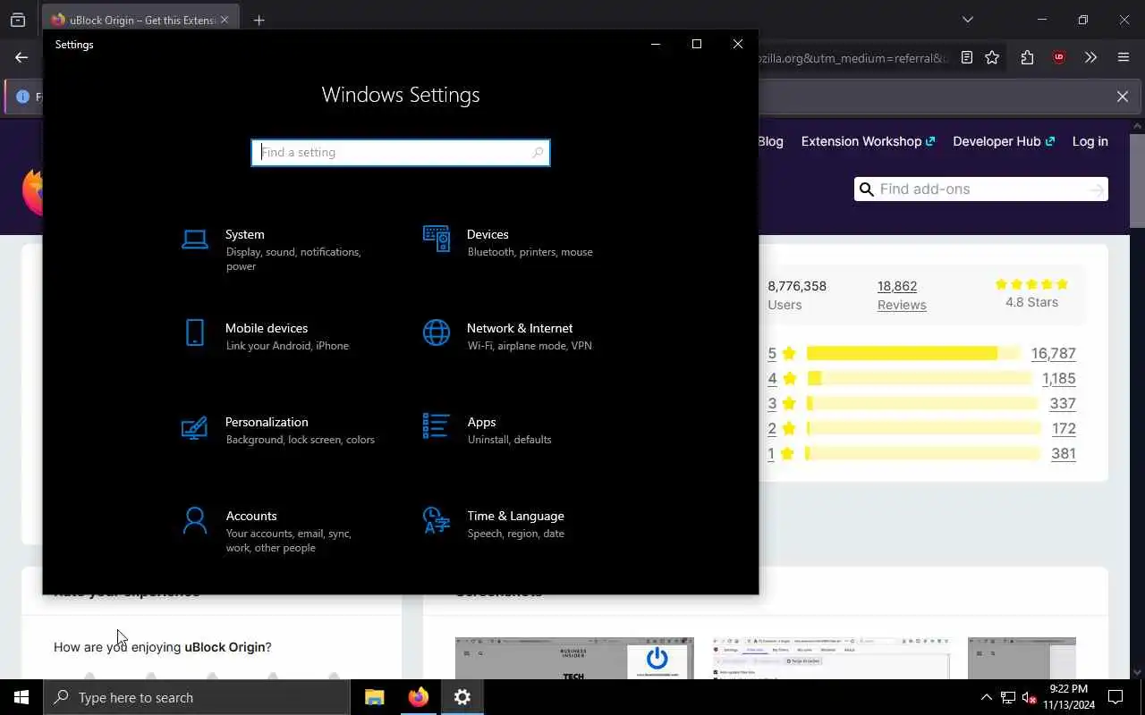Open Firefox from taskbar
The height and width of the screenshot is (715, 1145).
pos(419,697)
